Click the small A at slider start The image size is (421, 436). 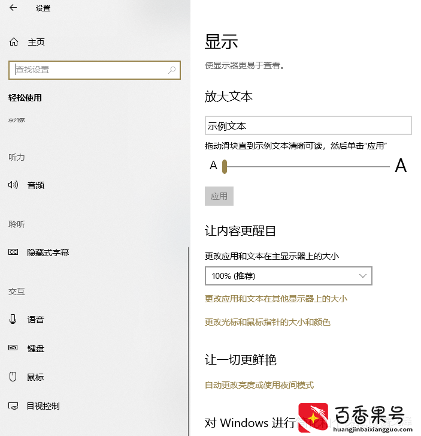[213, 165]
